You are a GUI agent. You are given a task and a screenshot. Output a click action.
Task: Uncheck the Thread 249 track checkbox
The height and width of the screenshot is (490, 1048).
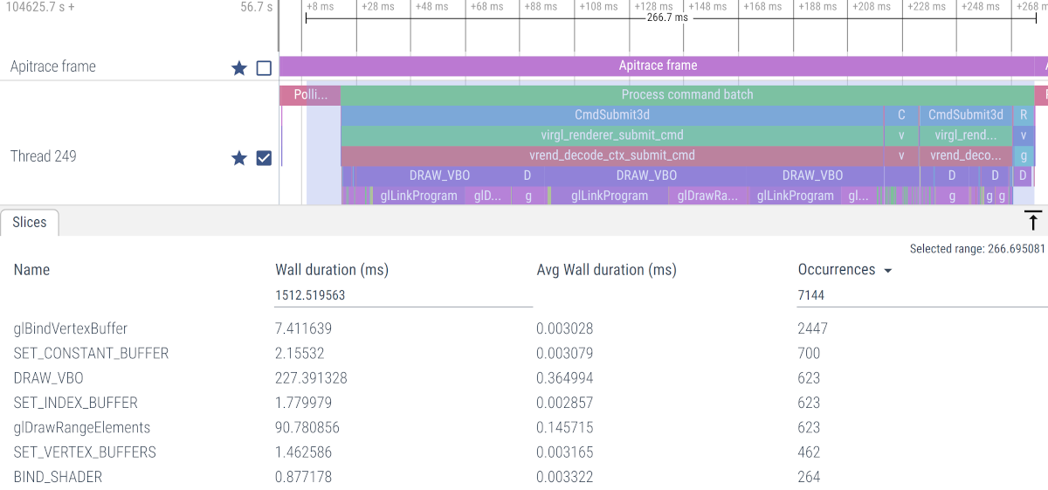264,158
